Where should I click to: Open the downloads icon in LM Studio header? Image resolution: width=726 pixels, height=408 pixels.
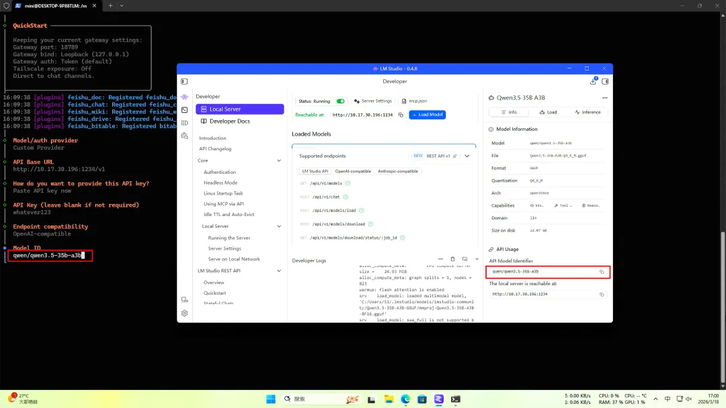coord(593,81)
